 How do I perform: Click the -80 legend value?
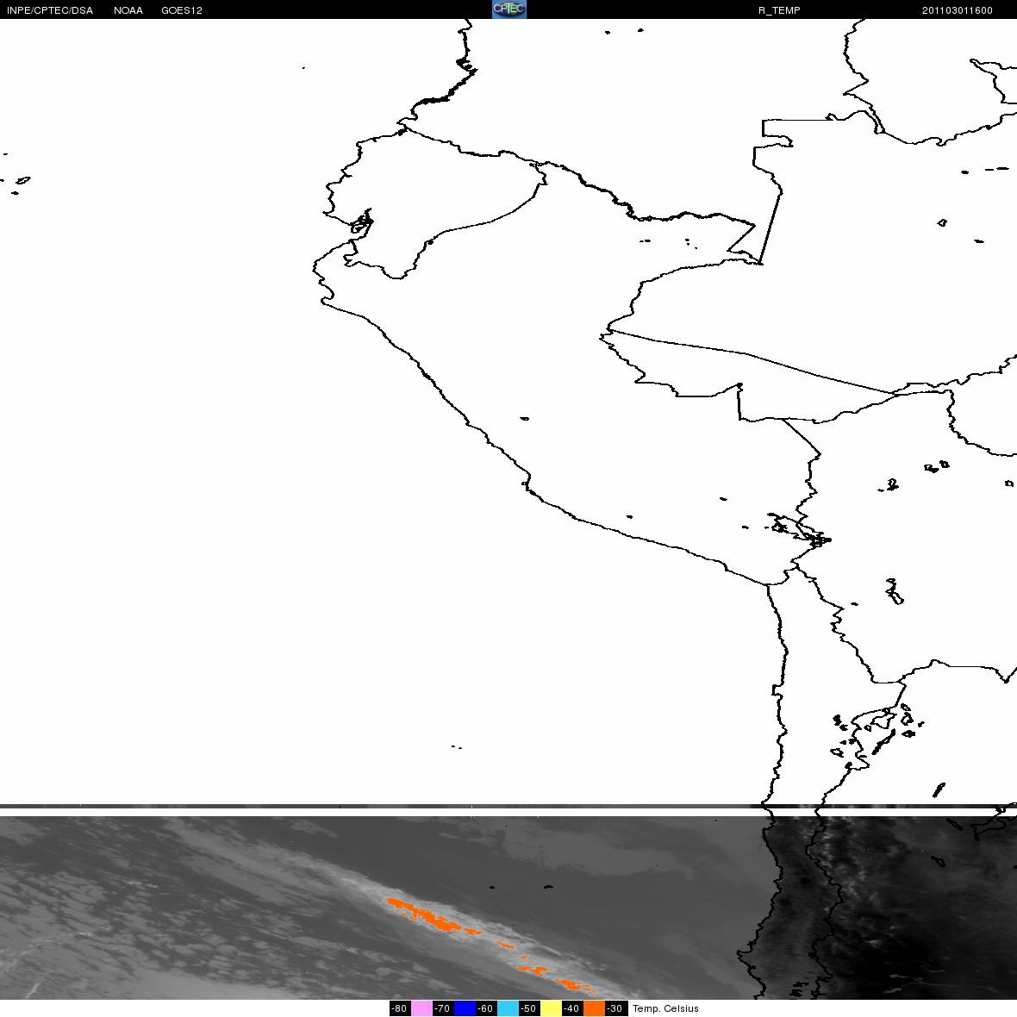[400, 1008]
